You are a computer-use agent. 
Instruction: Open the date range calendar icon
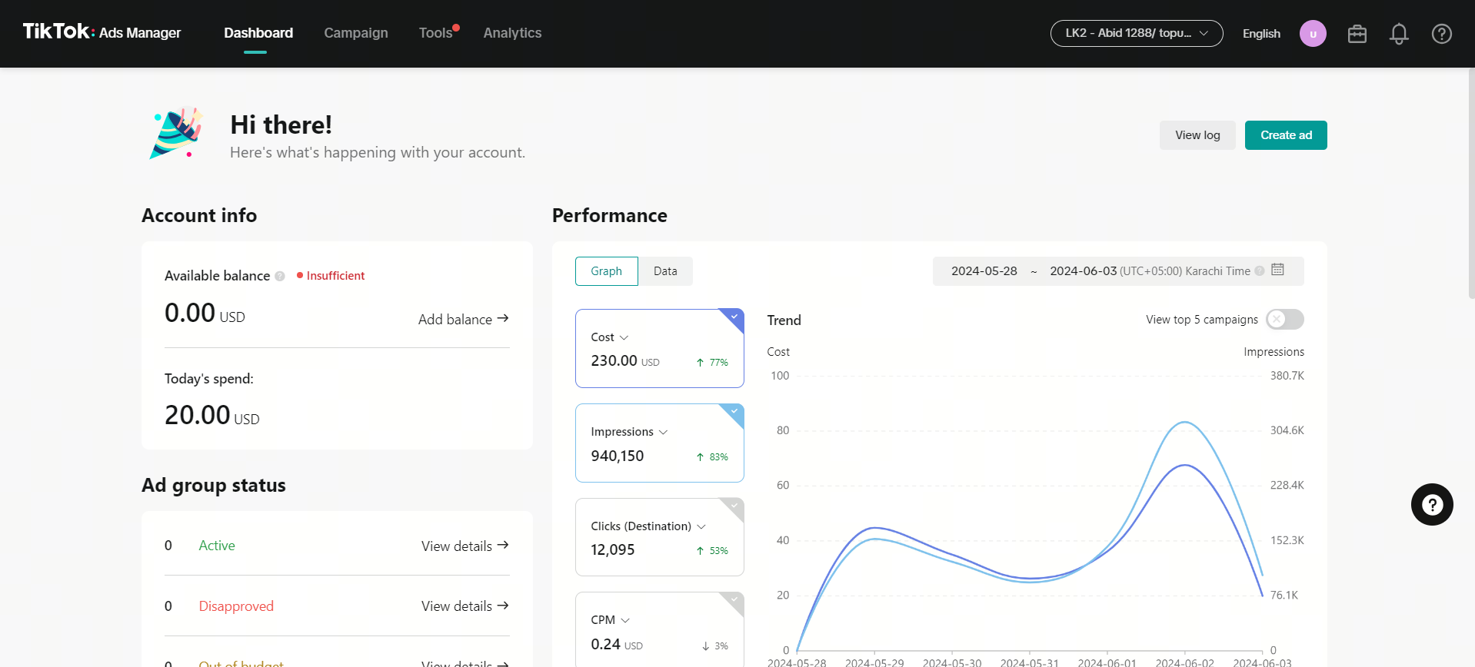[x=1277, y=270]
